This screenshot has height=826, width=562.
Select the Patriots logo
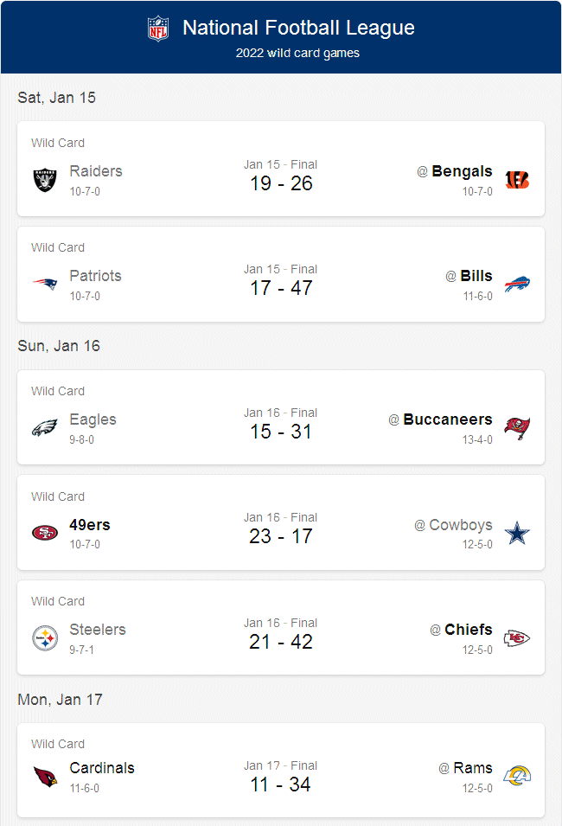[45, 282]
